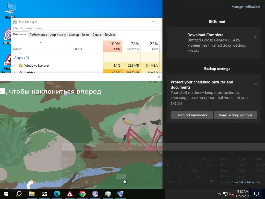Open muted volume tray icon
Image resolution: width=265 pixels, height=199 pixels.
[231, 194]
